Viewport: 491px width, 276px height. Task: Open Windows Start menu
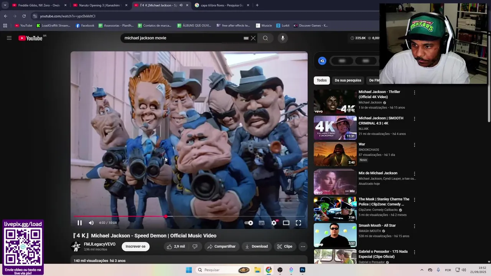[189, 270]
